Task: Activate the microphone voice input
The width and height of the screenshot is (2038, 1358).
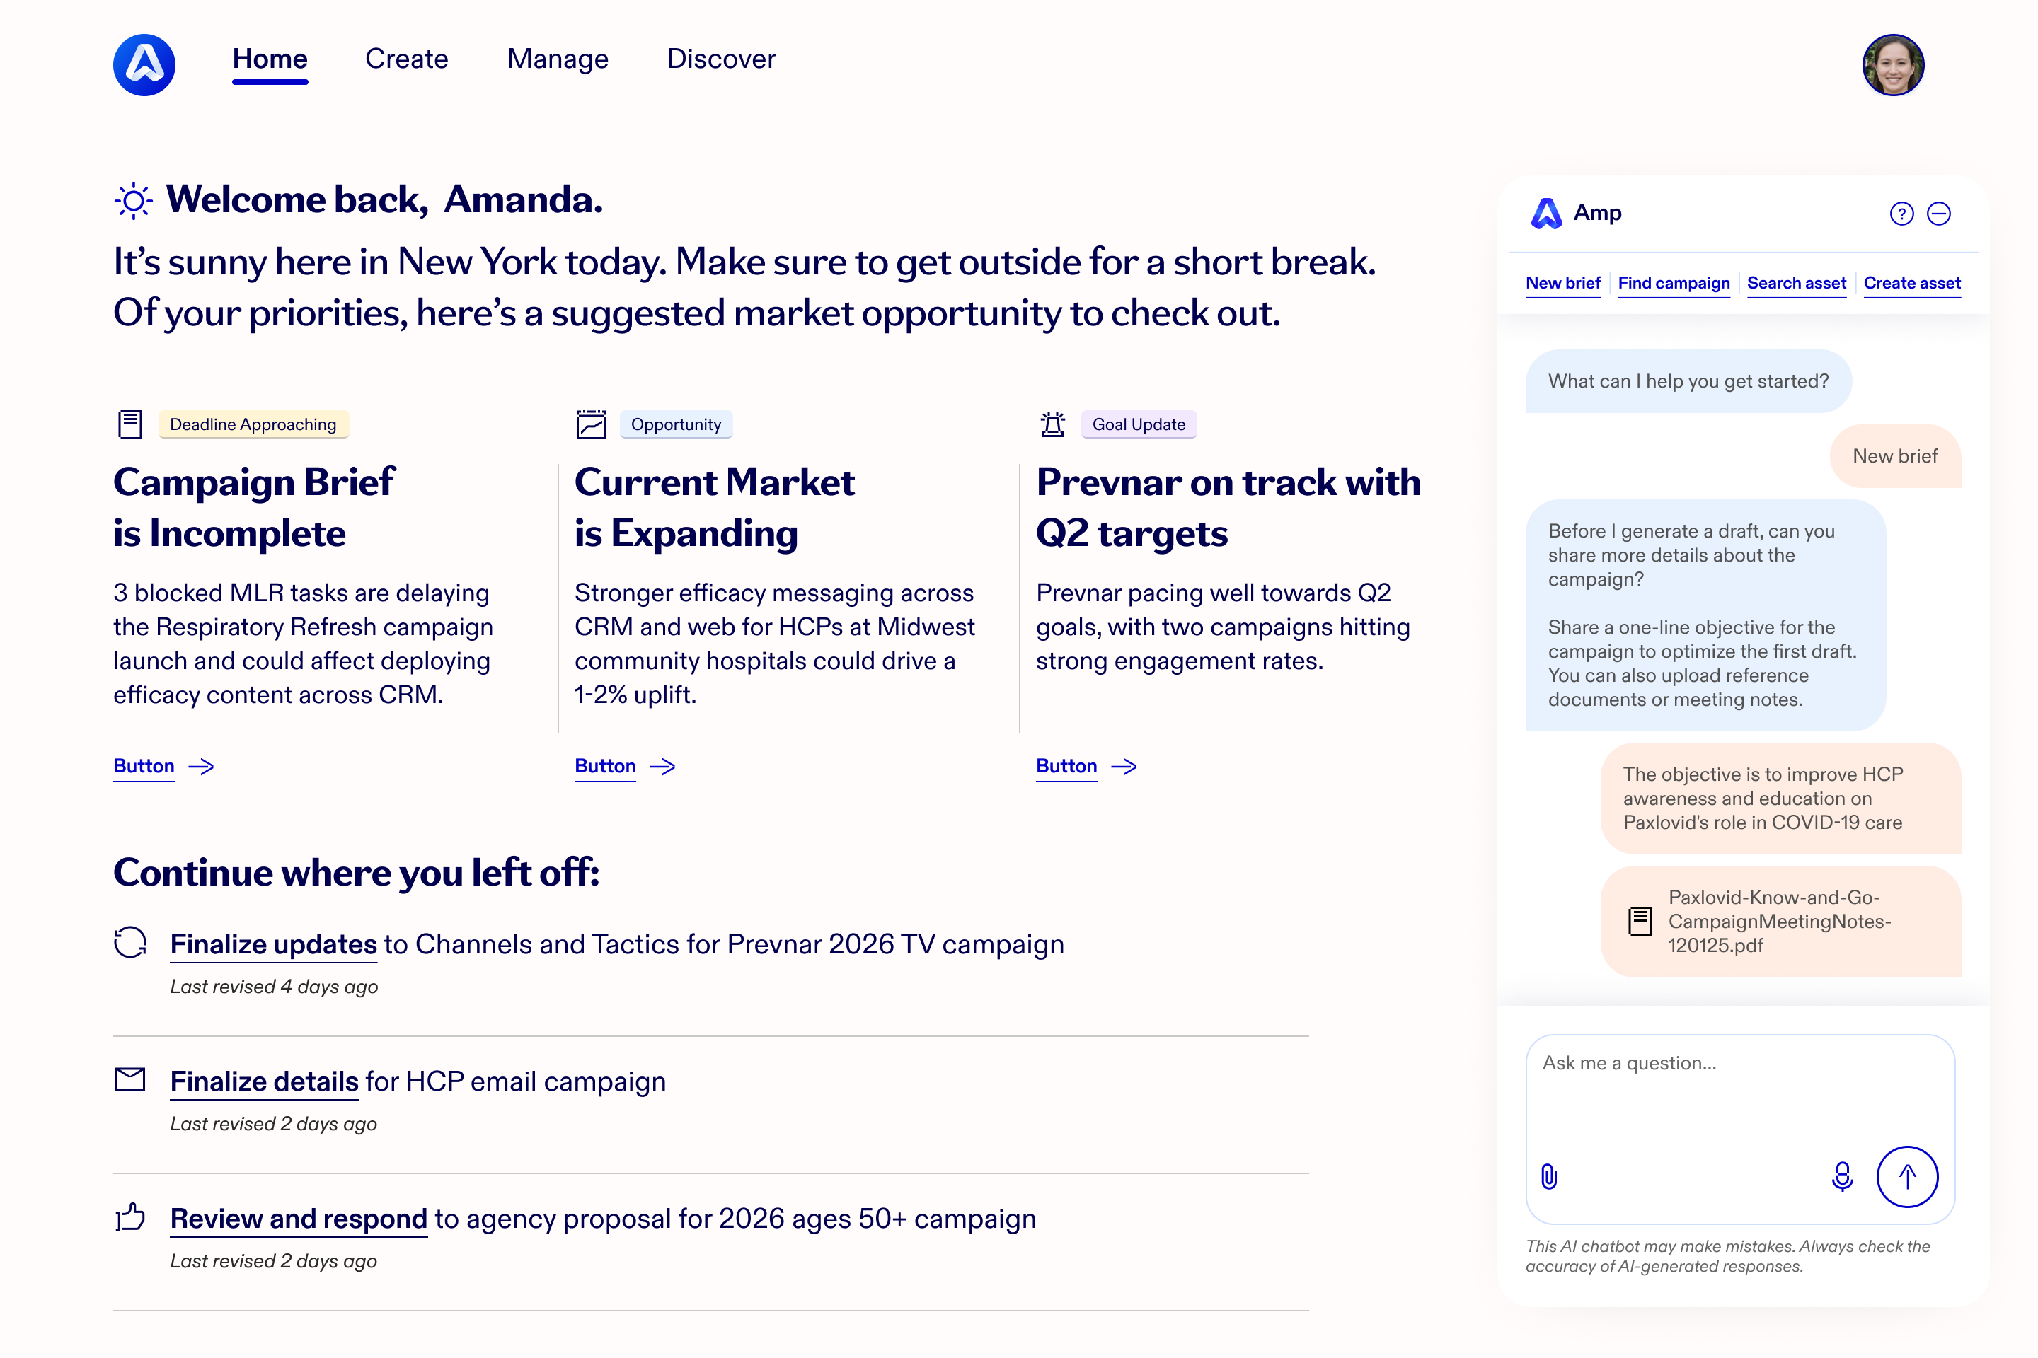Action: [x=1842, y=1176]
